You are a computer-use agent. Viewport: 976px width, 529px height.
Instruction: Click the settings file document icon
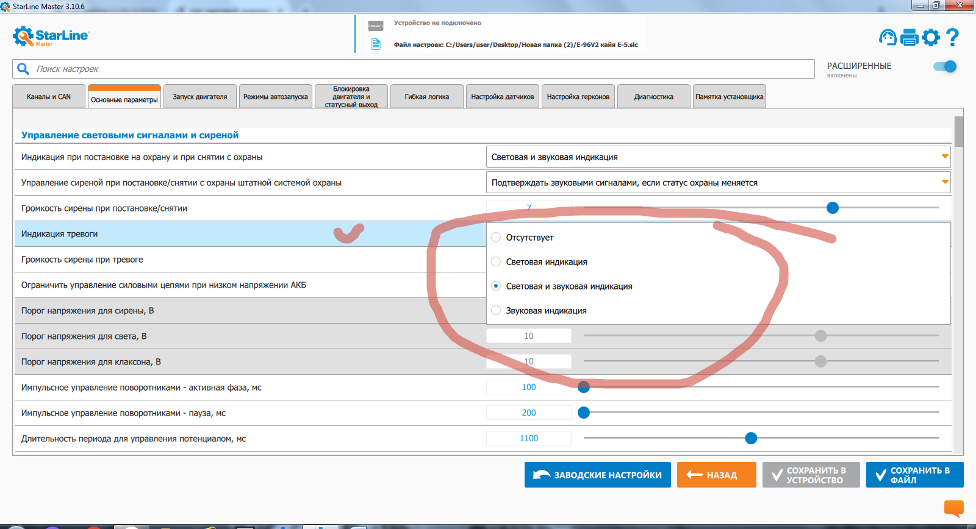pyautogui.click(x=376, y=44)
